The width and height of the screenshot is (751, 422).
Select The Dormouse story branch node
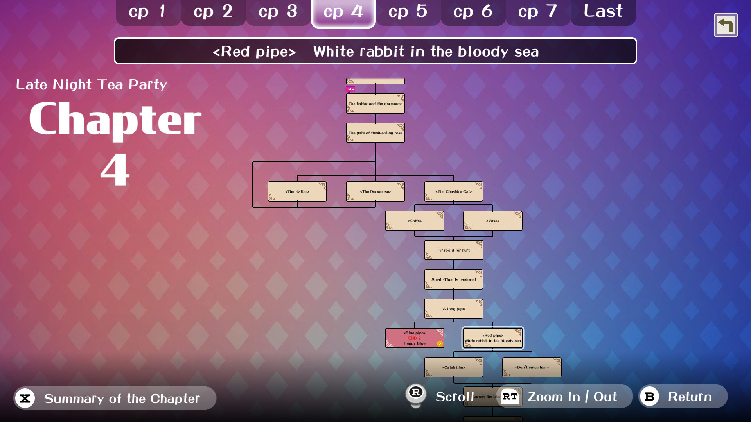tap(375, 191)
